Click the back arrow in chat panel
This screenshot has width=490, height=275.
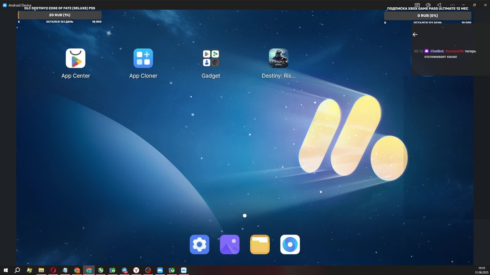(415, 35)
